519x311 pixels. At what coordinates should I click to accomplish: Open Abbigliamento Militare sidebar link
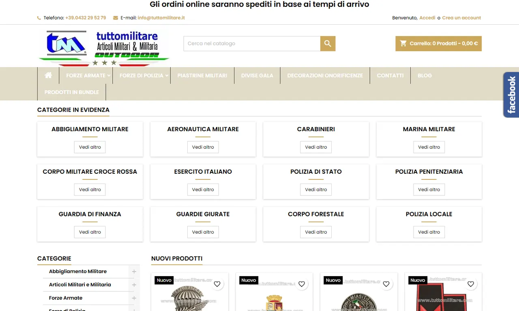tap(78, 271)
